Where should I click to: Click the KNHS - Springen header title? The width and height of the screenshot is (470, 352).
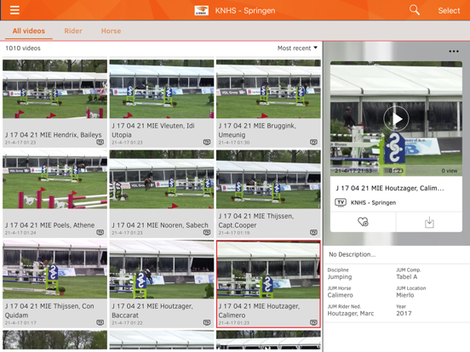(x=245, y=11)
